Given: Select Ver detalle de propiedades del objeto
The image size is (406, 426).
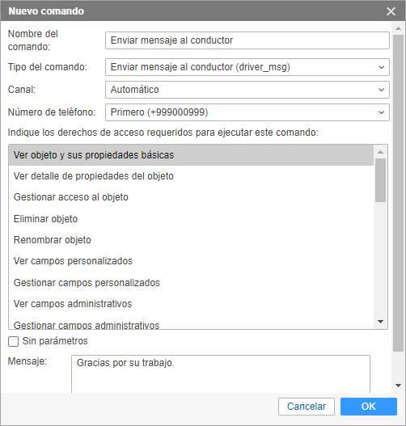Looking at the screenshot, I should (191, 176).
